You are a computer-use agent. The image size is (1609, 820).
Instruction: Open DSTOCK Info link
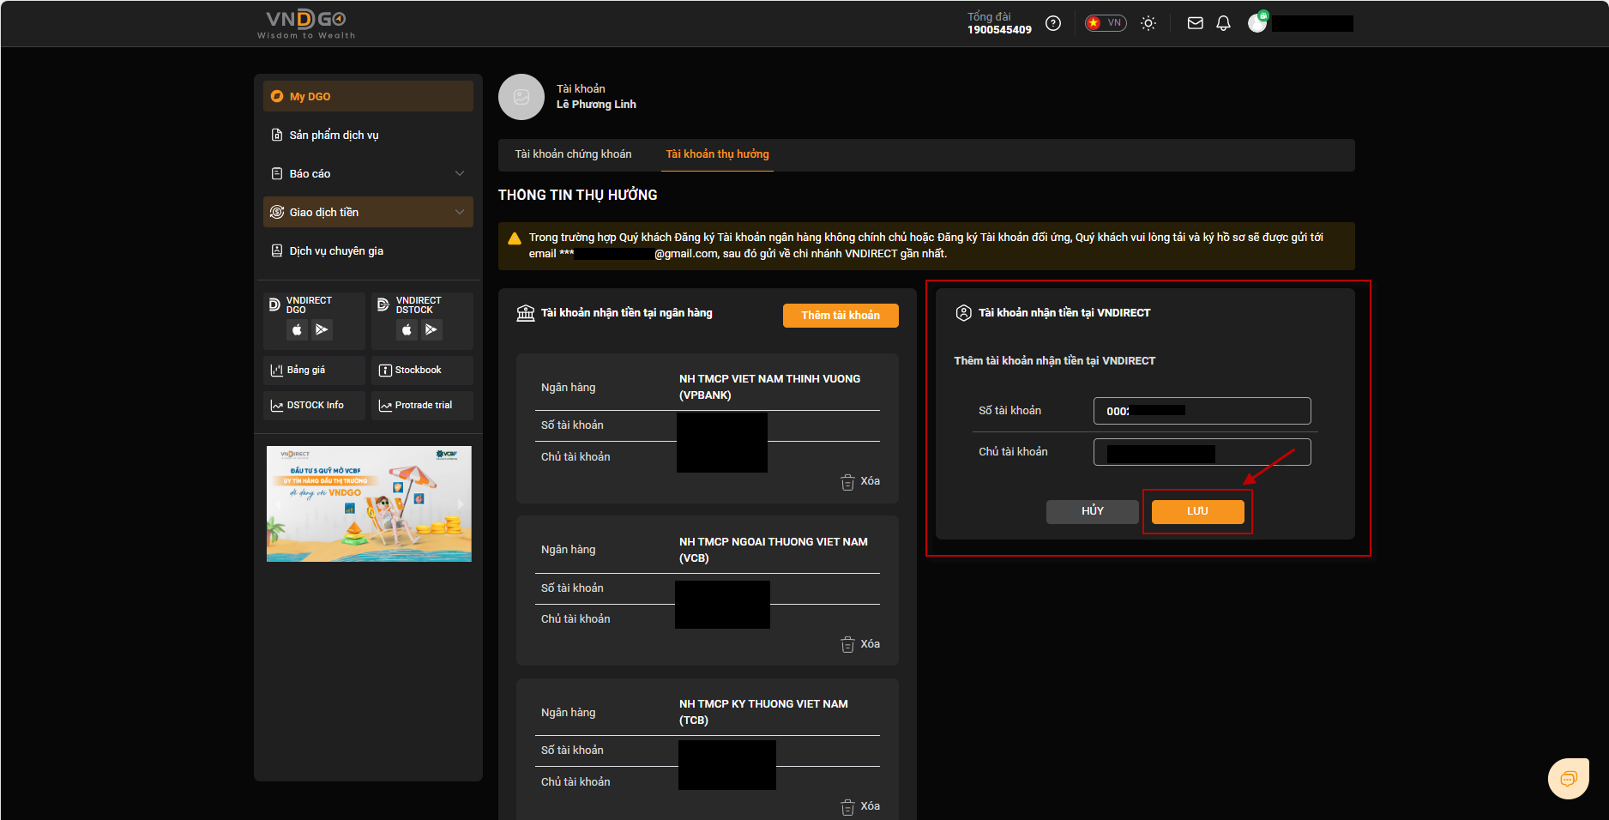(x=314, y=405)
